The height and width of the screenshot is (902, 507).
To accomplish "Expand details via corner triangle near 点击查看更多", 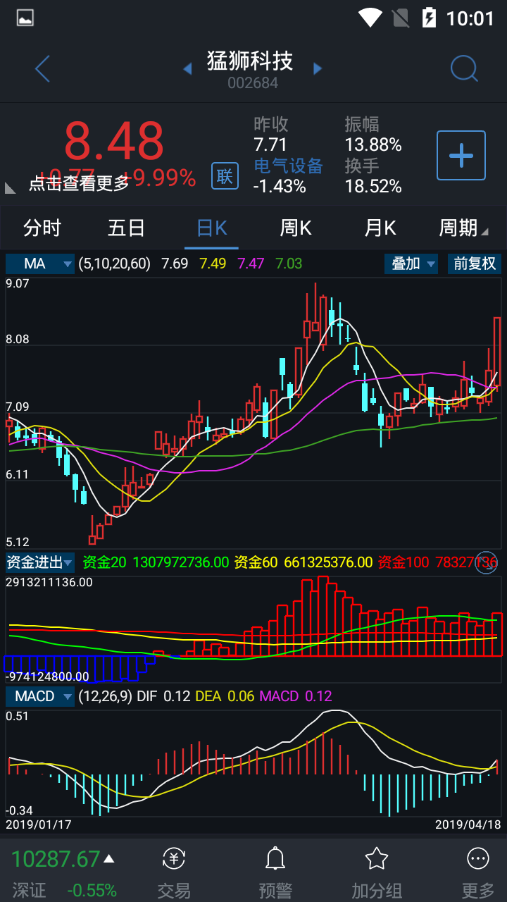I will click(11, 187).
